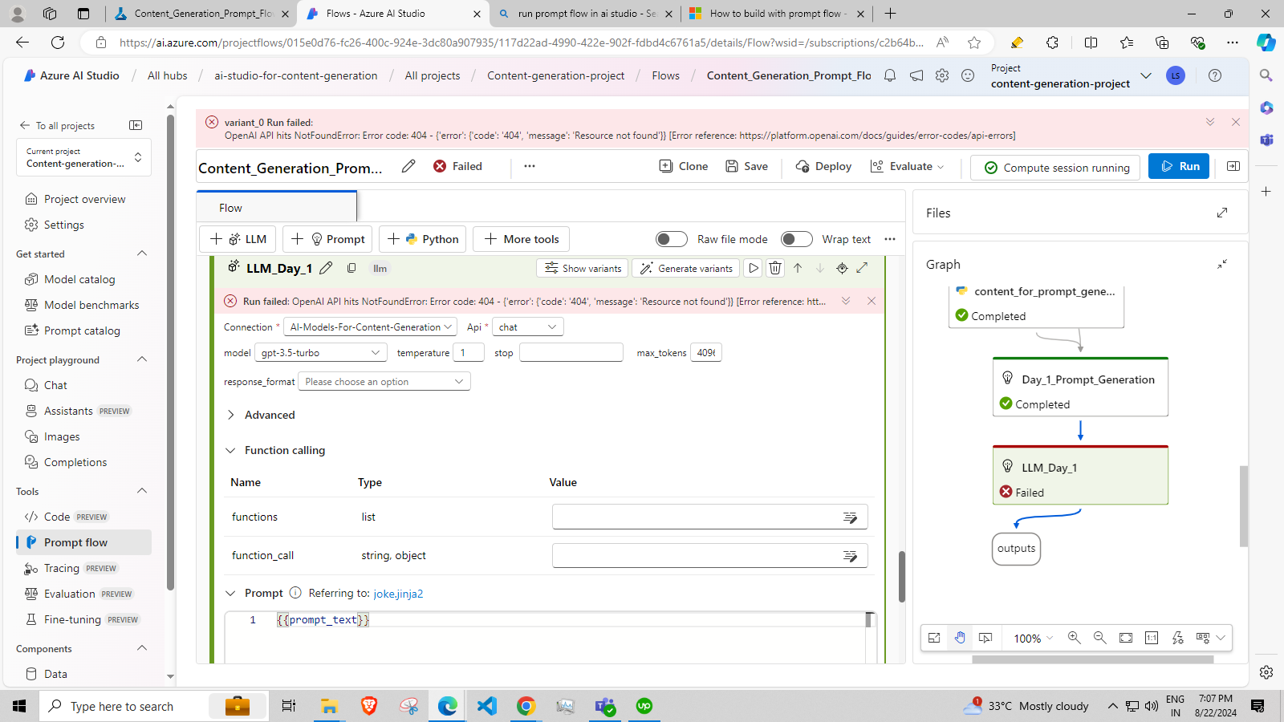Open notifications with the bell icon
This screenshot has height=722, width=1284.
(889, 75)
